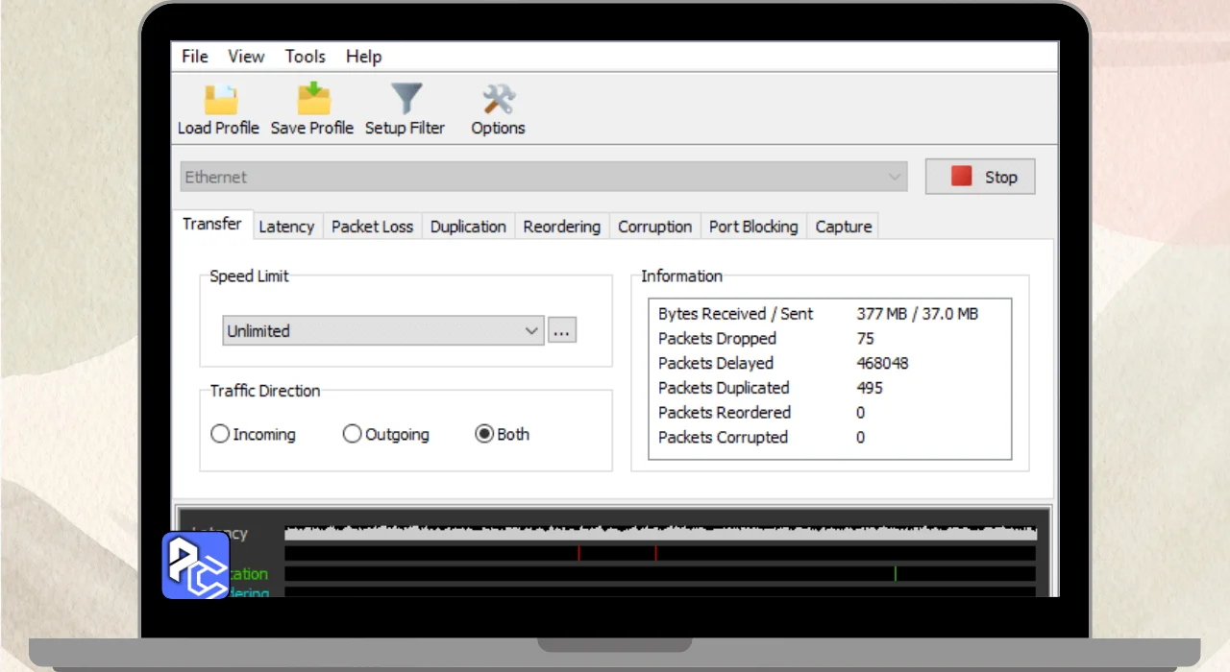
Task: Select the Both traffic direction
Action: (503, 434)
